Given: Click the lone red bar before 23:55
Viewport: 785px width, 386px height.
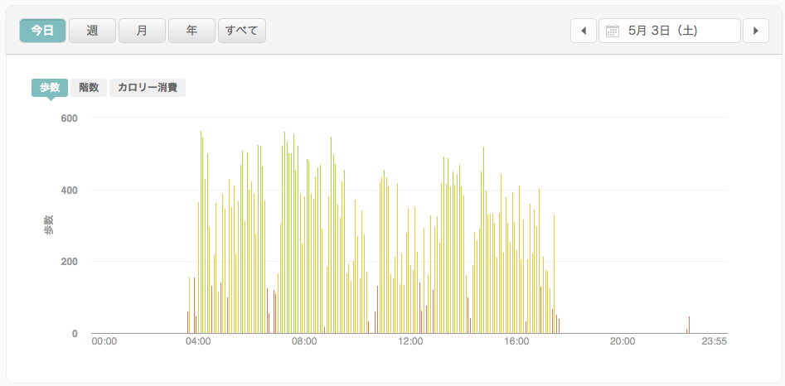Looking at the screenshot, I should (x=689, y=325).
